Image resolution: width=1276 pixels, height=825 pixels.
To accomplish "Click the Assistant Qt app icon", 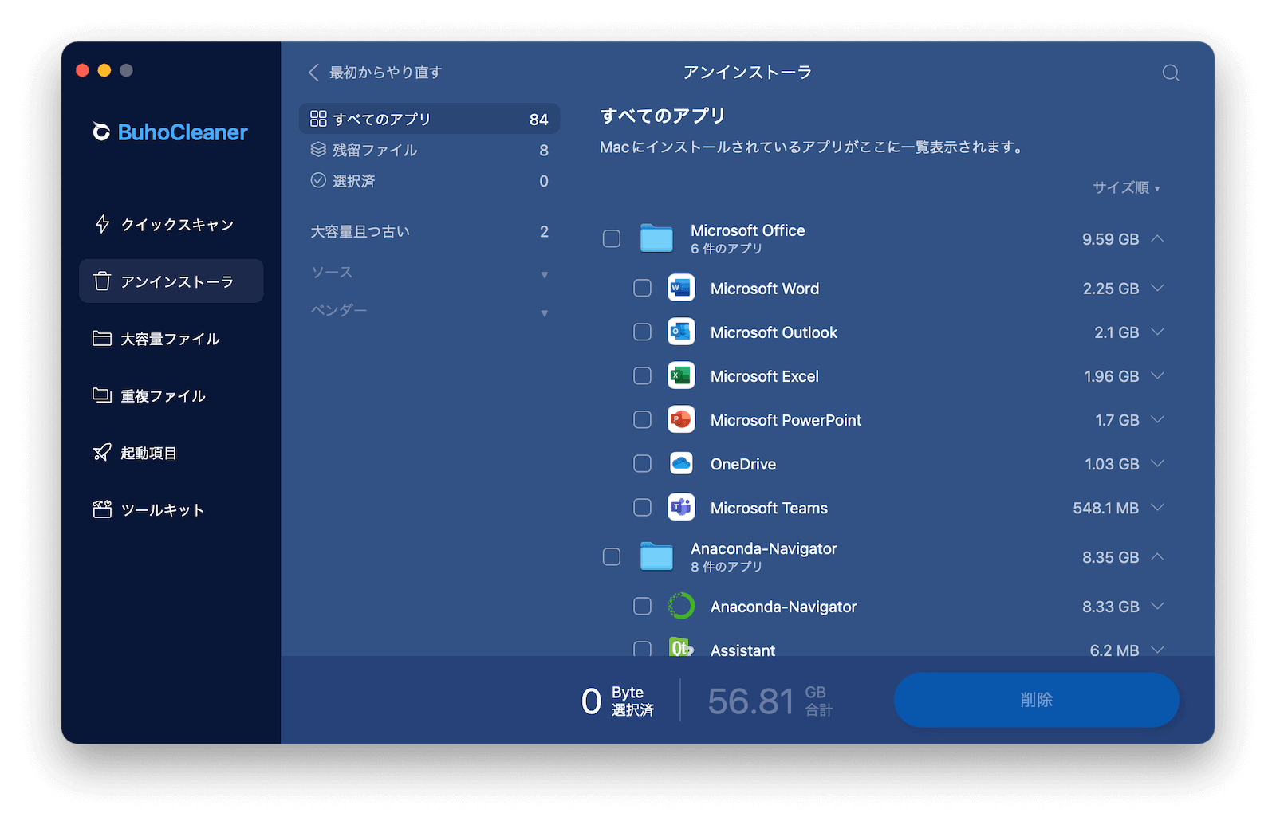I will click(681, 647).
